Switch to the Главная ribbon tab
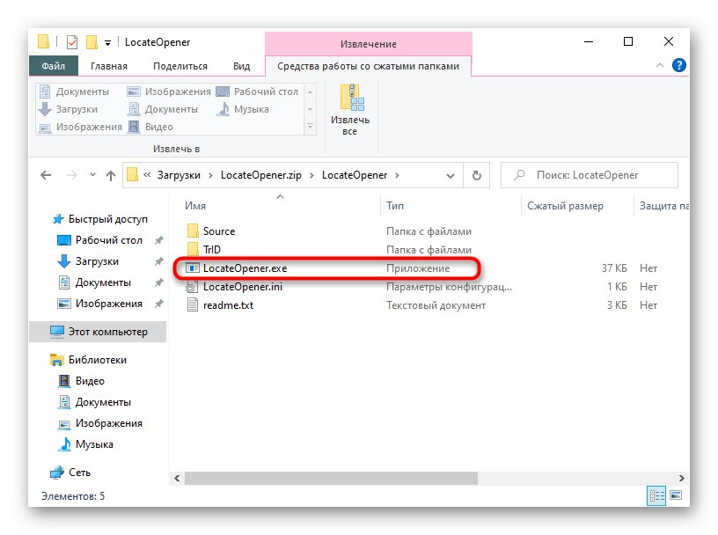Viewport: 718px width, 535px height. (x=109, y=66)
